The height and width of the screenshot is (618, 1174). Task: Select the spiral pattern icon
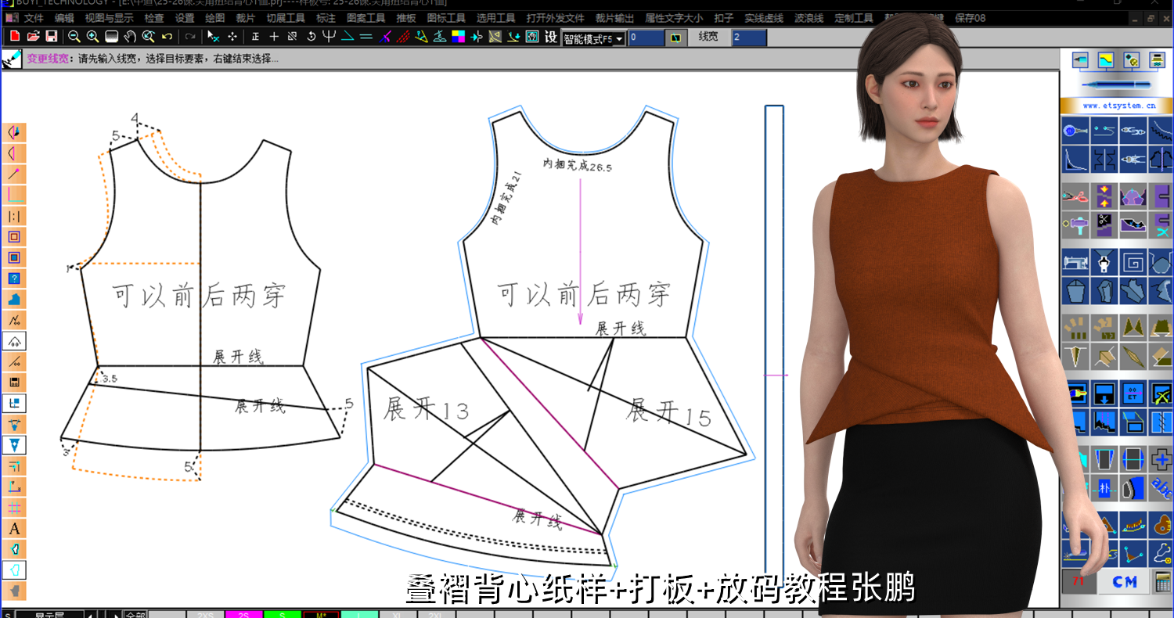tap(1133, 263)
